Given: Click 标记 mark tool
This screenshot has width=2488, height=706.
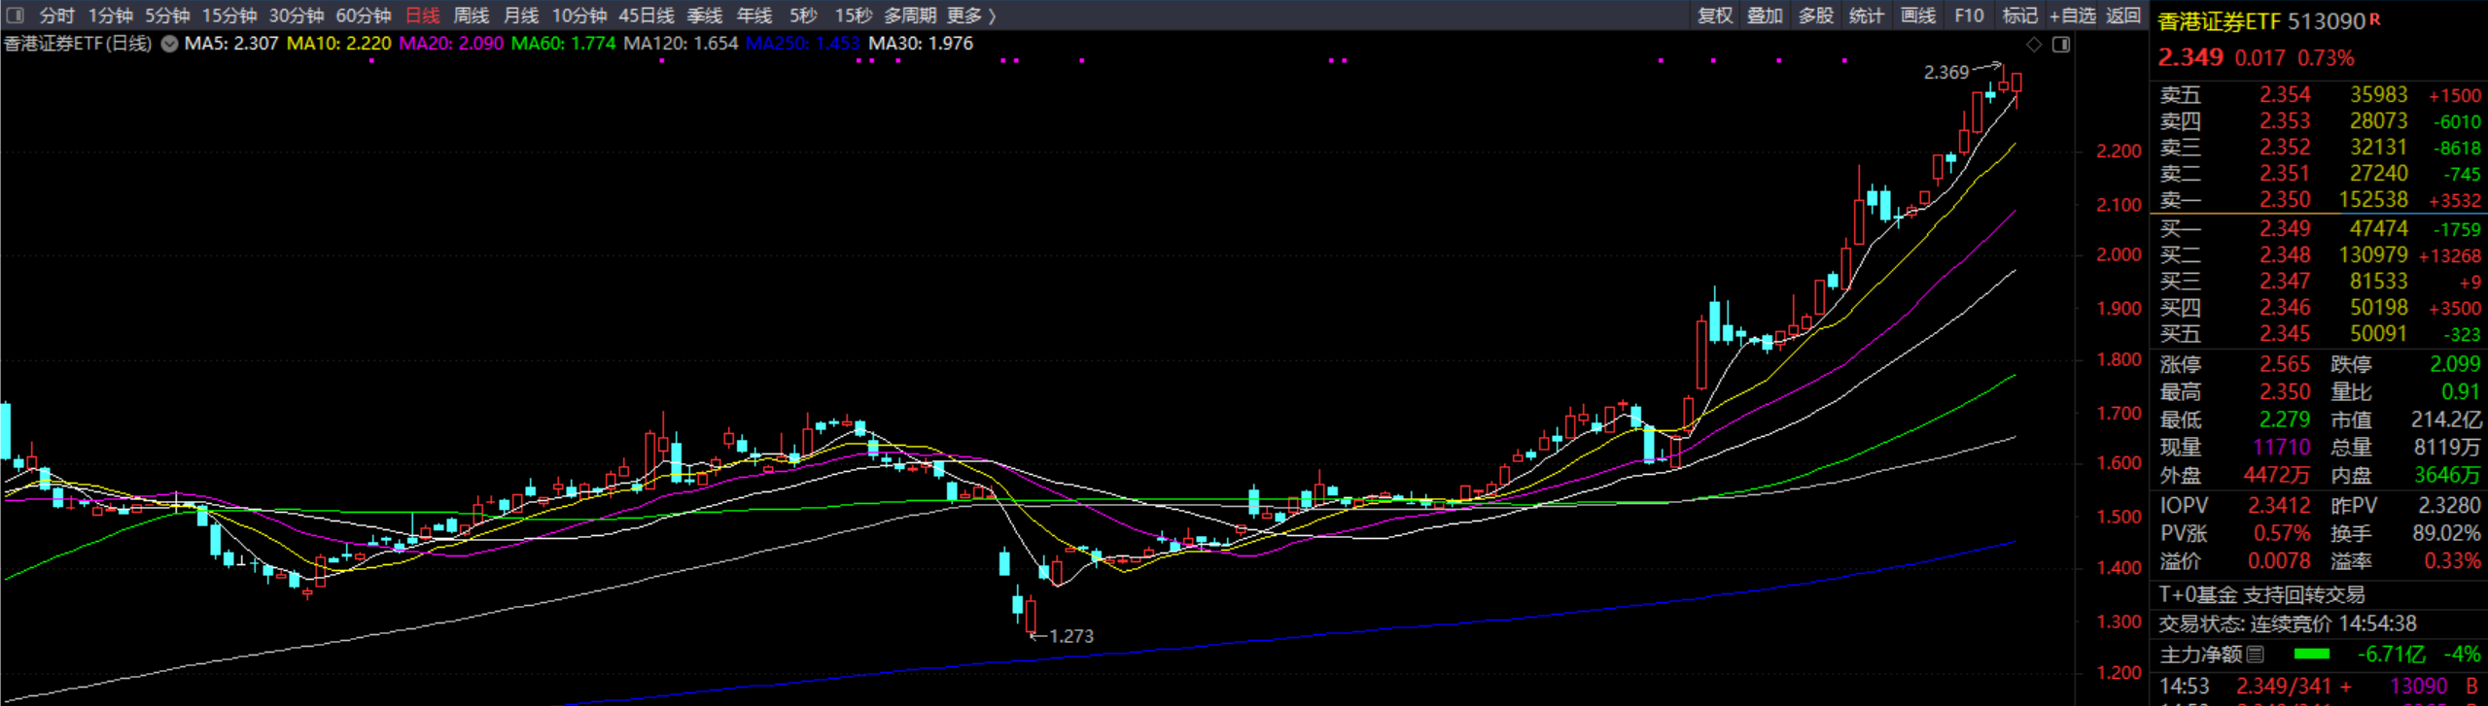Looking at the screenshot, I should coord(2019,16).
